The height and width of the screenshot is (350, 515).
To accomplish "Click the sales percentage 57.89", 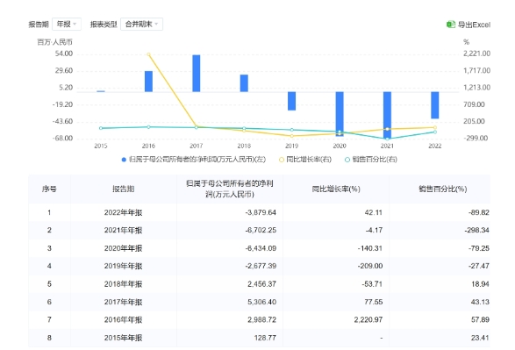I will click(x=480, y=320).
